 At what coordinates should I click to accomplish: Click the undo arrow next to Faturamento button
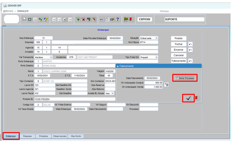190,61
